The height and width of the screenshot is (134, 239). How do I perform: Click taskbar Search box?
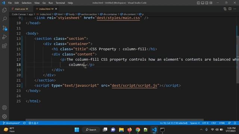pyautogui.click(x=91, y=130)
